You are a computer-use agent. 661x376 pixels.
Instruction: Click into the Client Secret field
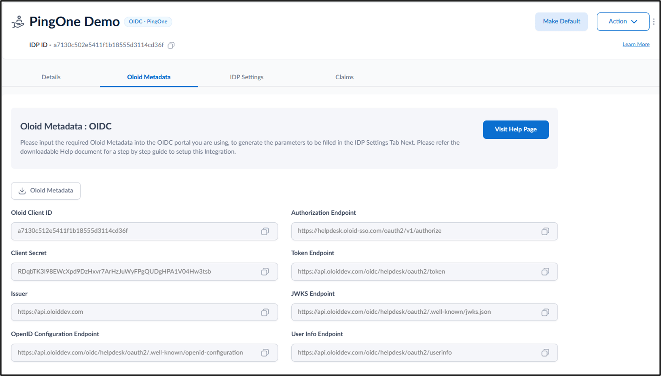[144, 272]
